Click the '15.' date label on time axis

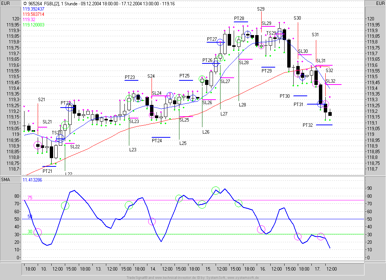(208, 269)
